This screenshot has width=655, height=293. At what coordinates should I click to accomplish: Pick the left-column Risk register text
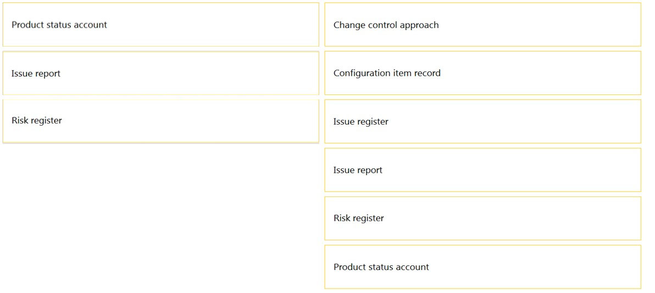[37, 121]
